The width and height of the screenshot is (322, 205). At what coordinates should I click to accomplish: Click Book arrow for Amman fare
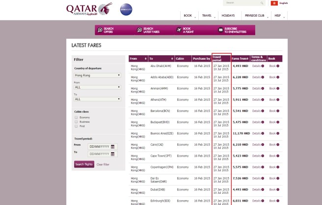click(x=278, y=89)
